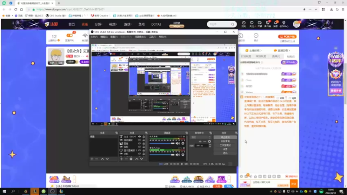Toggle visibility of game capture source
The height and width of the screenshot is (195, 347).
[139, 140]
